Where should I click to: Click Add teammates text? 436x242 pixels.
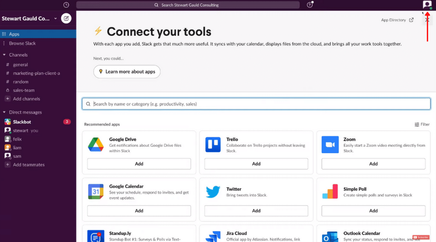[x=29, y=165]
